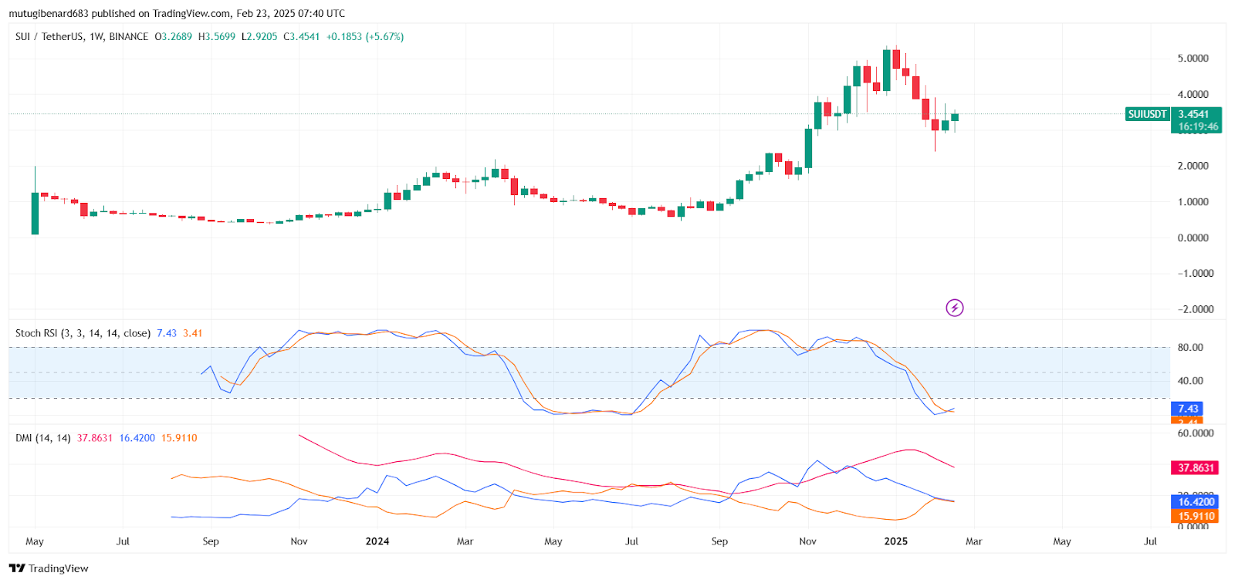The width and height of the screenshot is (1235, 583).
Task: Click the SUIUSDT price label tag
Action: [1147, 114]
